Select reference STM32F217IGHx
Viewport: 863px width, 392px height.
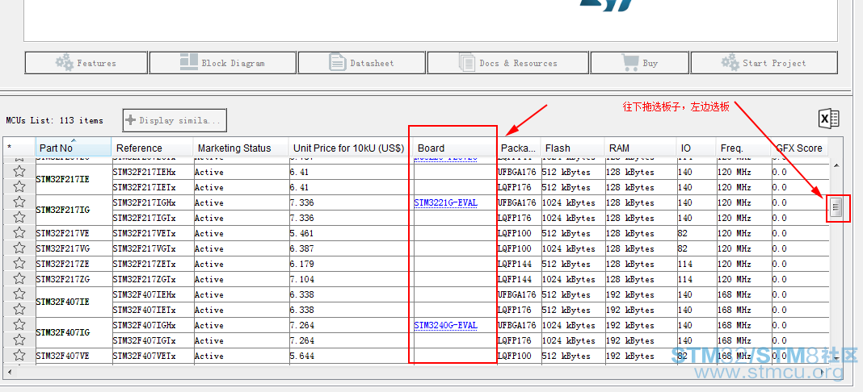tap(153, 202)
